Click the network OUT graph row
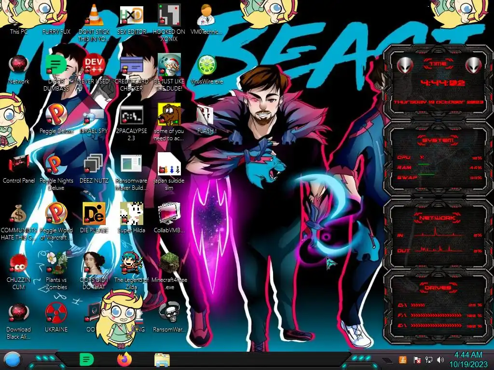Viewport: 494px width, 370px height. tap(439, 249)
